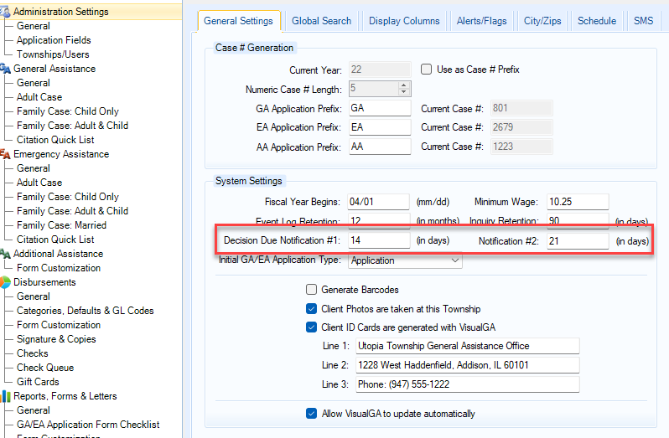
Task: Toggle Use as Case # Prefix checkbox
Action: tap(426, 70)
